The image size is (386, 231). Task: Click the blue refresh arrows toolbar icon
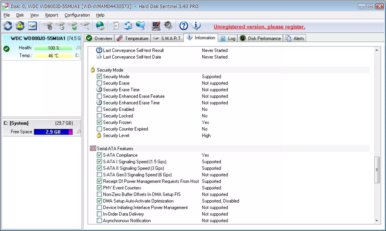(8, 26)
